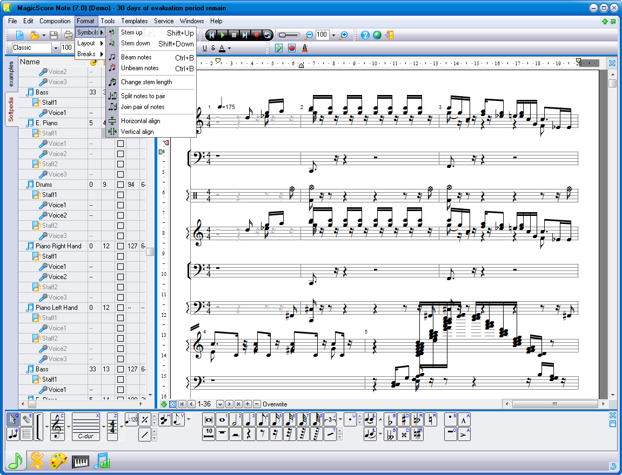Choose Stem up from Symbols submenu
Viewport: 622px width, 475px height.
151,32
